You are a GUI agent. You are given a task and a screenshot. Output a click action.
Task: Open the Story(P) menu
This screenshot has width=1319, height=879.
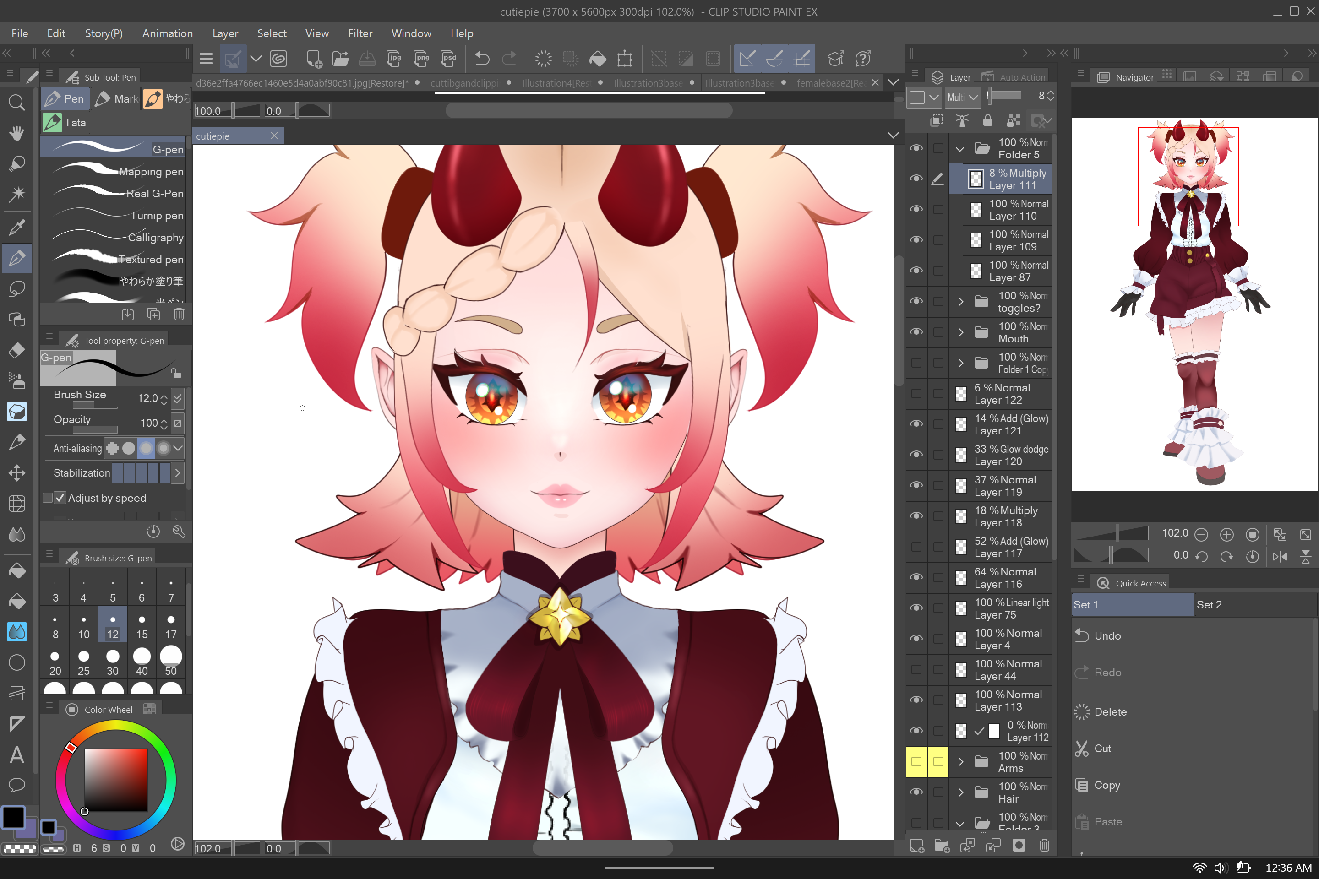coord(104,33)
